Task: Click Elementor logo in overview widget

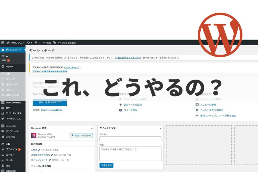Action: coord(34,136)
